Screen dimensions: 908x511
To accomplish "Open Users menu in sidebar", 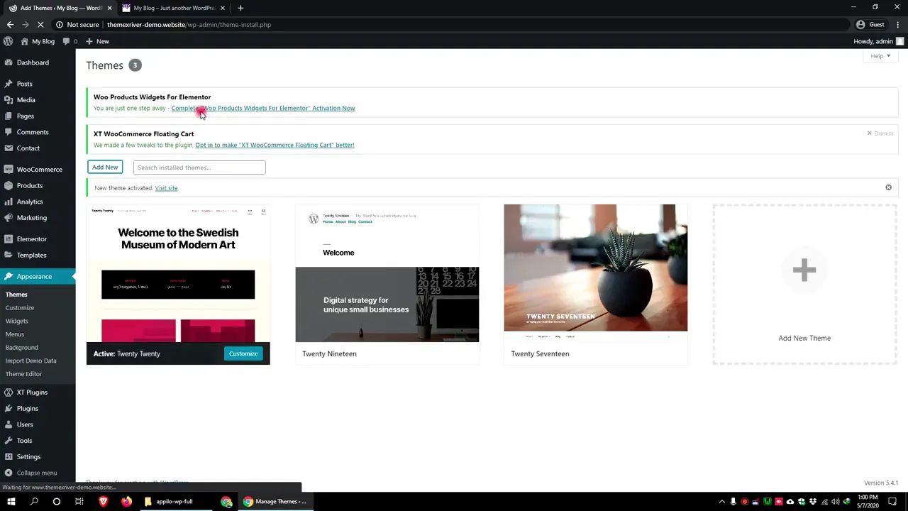I will coord(25,424).
